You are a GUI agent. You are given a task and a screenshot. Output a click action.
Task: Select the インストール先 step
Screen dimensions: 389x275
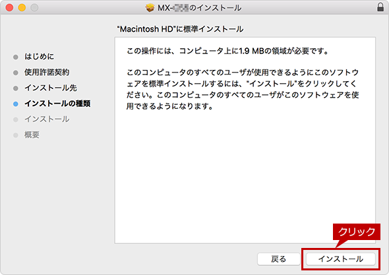click(50, 88)
